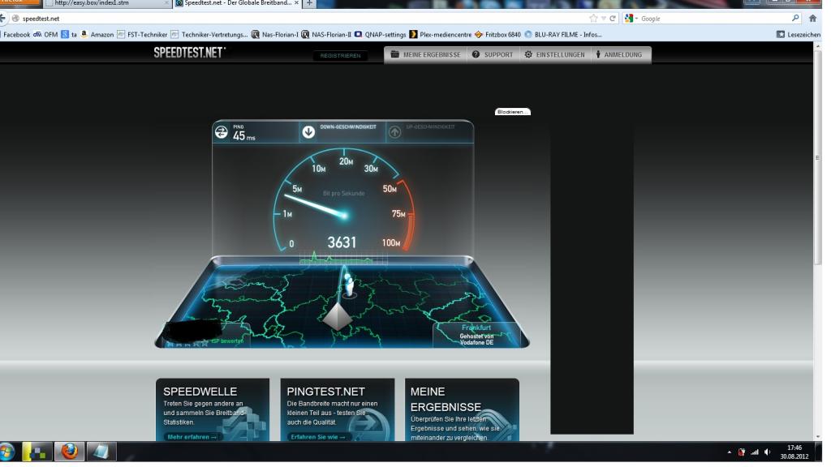Viewport: 831px width, 467px height.
Task: Go to the browser home page
Action: [813, 19]
